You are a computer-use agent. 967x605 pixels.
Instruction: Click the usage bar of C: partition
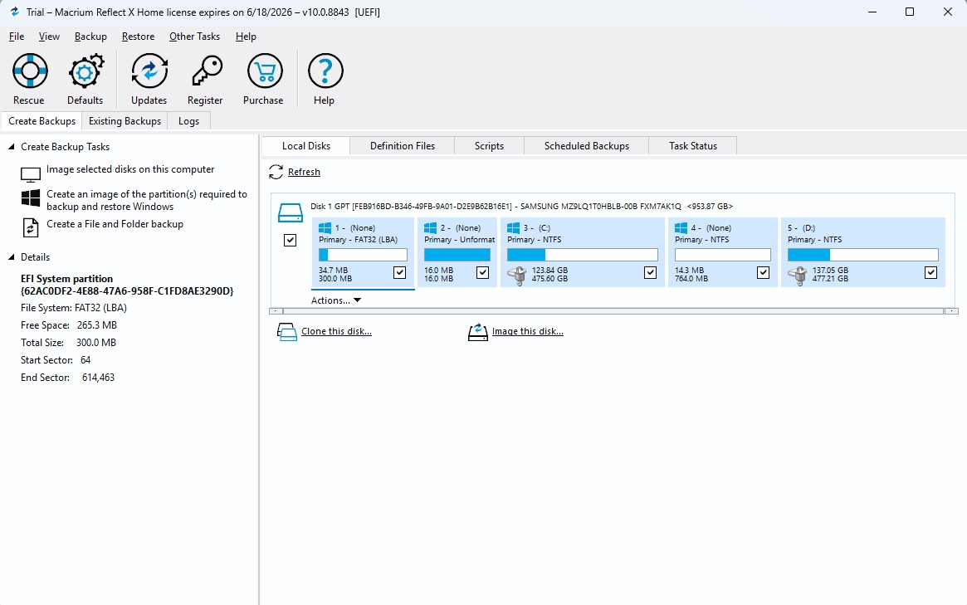click(x=582, y=255)
